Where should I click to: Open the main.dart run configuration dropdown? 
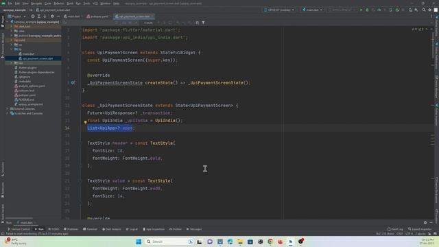pos(313,10)
